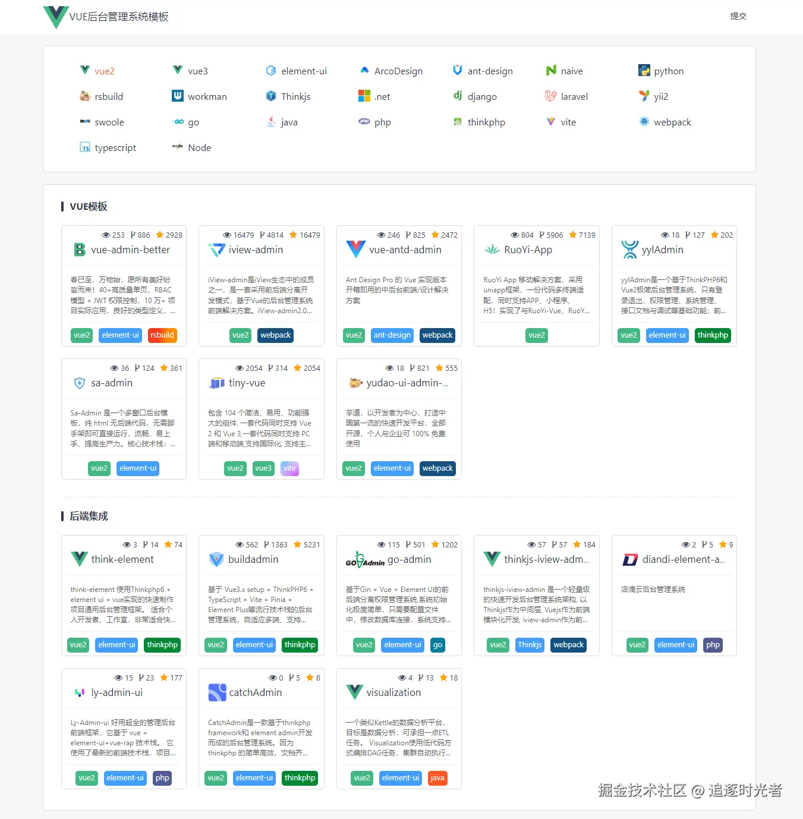Screen dimensions: 803x819
Task: Click the naive filter icon
Action: point(551,70)
